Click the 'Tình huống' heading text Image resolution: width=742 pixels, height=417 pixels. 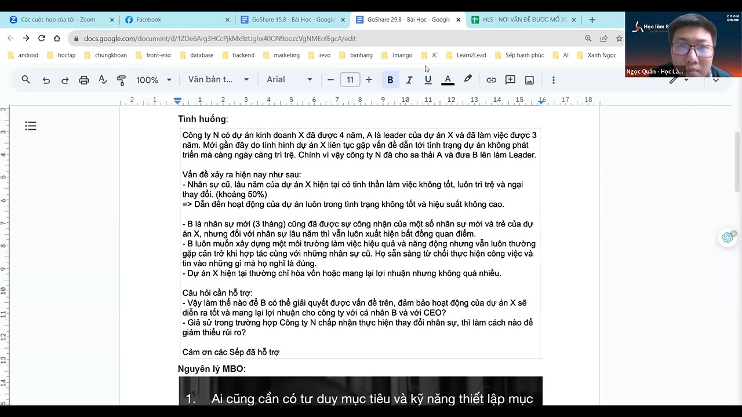(202, 119)
